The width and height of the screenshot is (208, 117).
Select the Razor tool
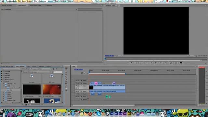pos(66,79)
